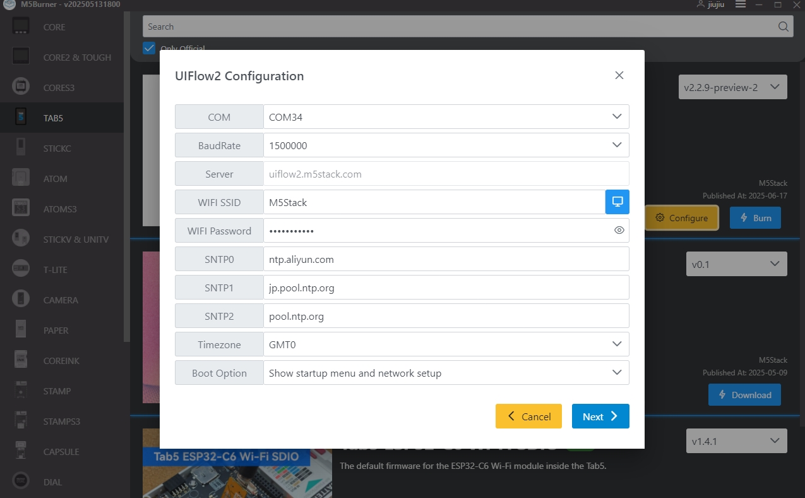The width and height of the screenshot is (805, 498).
Task: Select the CORES3 device icon
Action: pos(21,87)
